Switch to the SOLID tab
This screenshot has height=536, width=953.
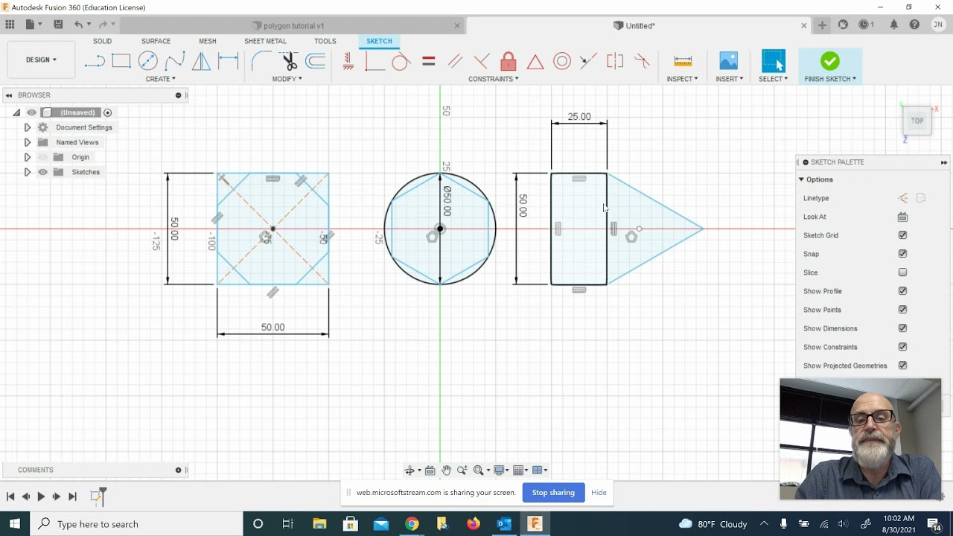(102, 41)
